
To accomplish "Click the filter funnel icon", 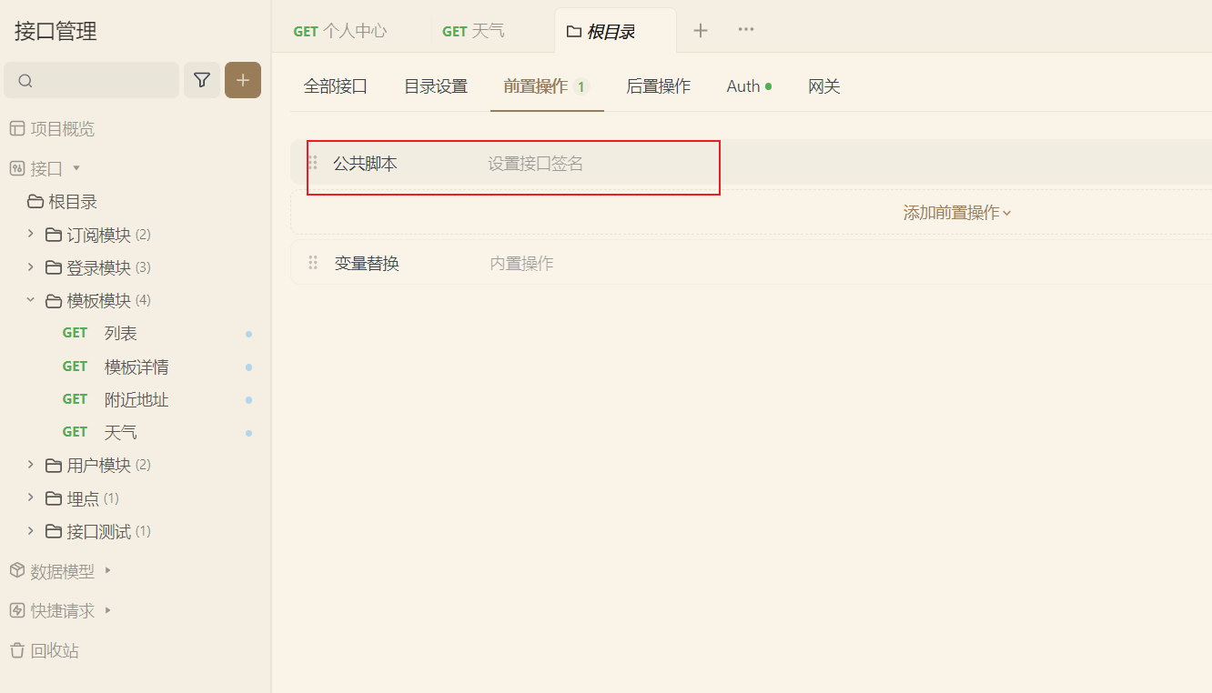I will 202,80.
